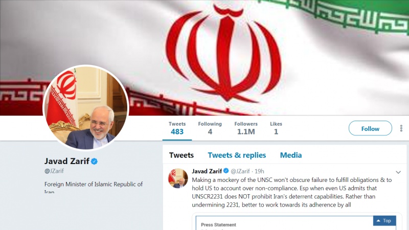The height and width of the screenshot is (230, 409).
Task: Open the 19h tweet timestamp
Action: tap(259, 171)
